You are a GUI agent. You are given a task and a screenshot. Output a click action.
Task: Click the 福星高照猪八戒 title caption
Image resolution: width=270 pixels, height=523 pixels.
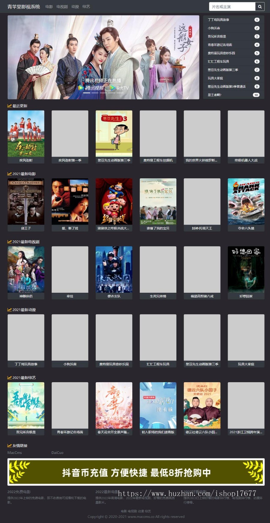202,296
